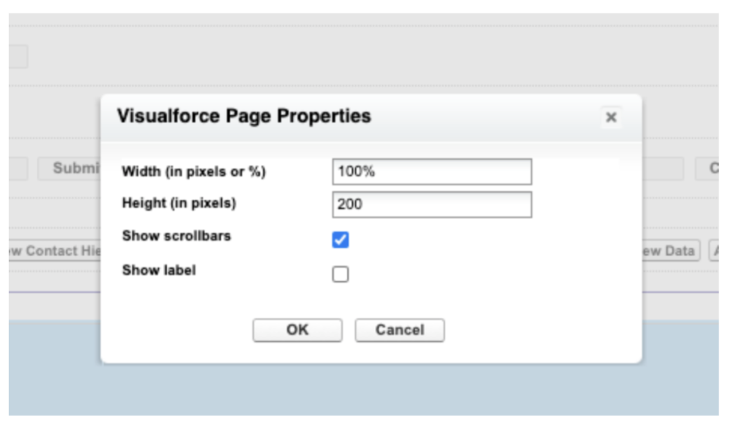Confirm with the OK button

pos(298,330)
